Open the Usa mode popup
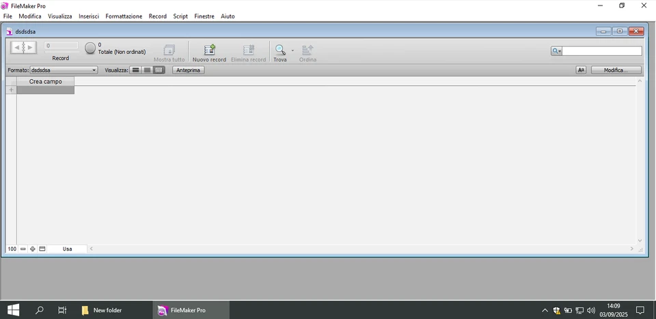The width and height of the screenshot is (656, 319). tap(67, 249)
